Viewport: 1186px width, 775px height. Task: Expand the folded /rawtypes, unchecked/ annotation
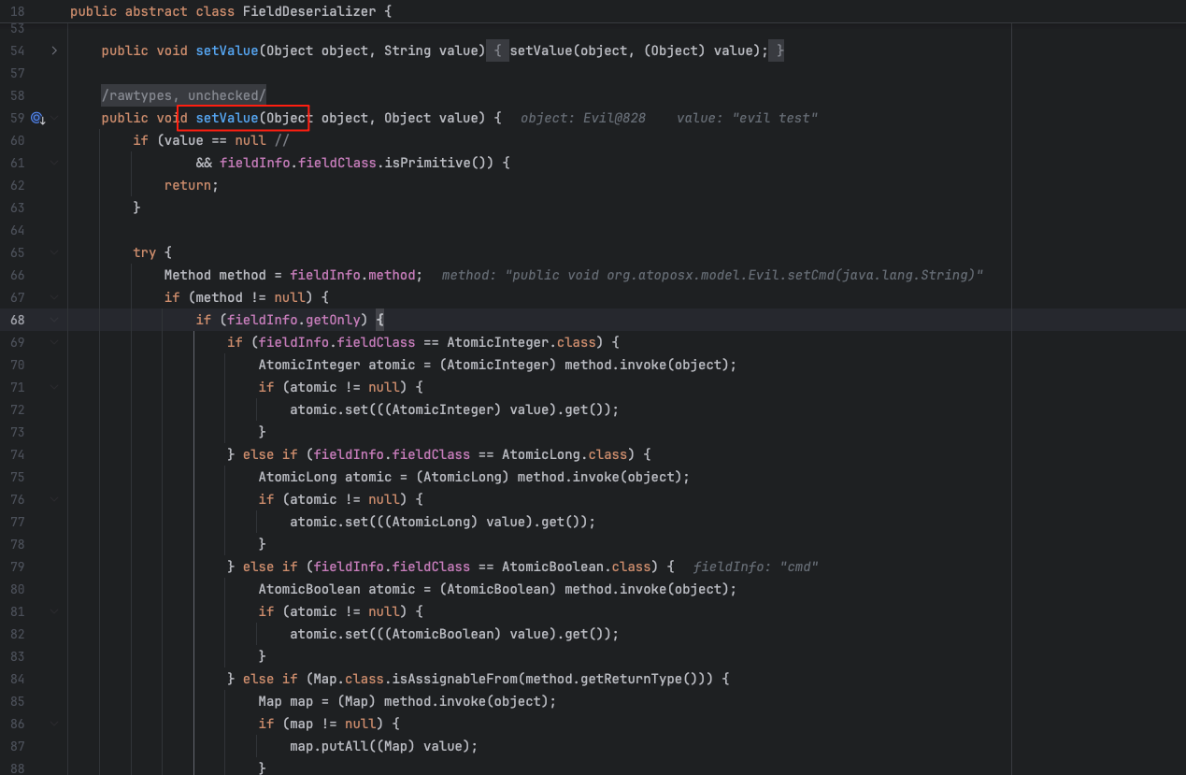click(x=184, y=95)
